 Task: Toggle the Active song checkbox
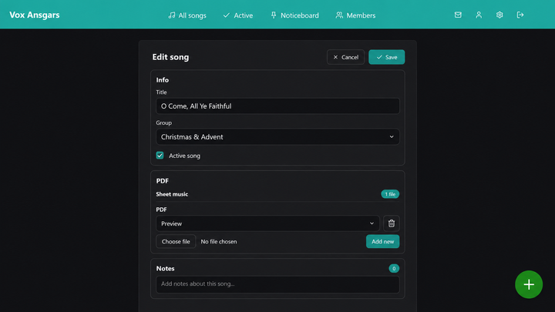[160, 156]
